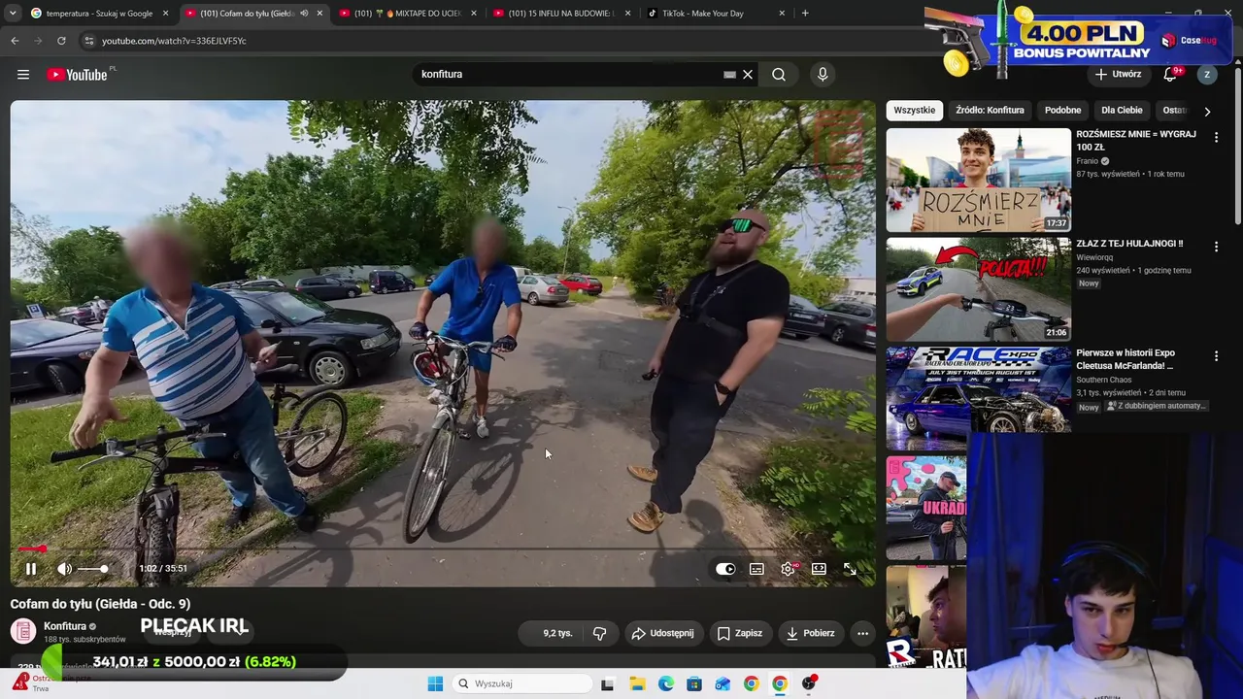Visit the Wiewiorqq channel name
Image resolution: width=1243 pixels, height=699 pixels.
[x=1094, y=257]
